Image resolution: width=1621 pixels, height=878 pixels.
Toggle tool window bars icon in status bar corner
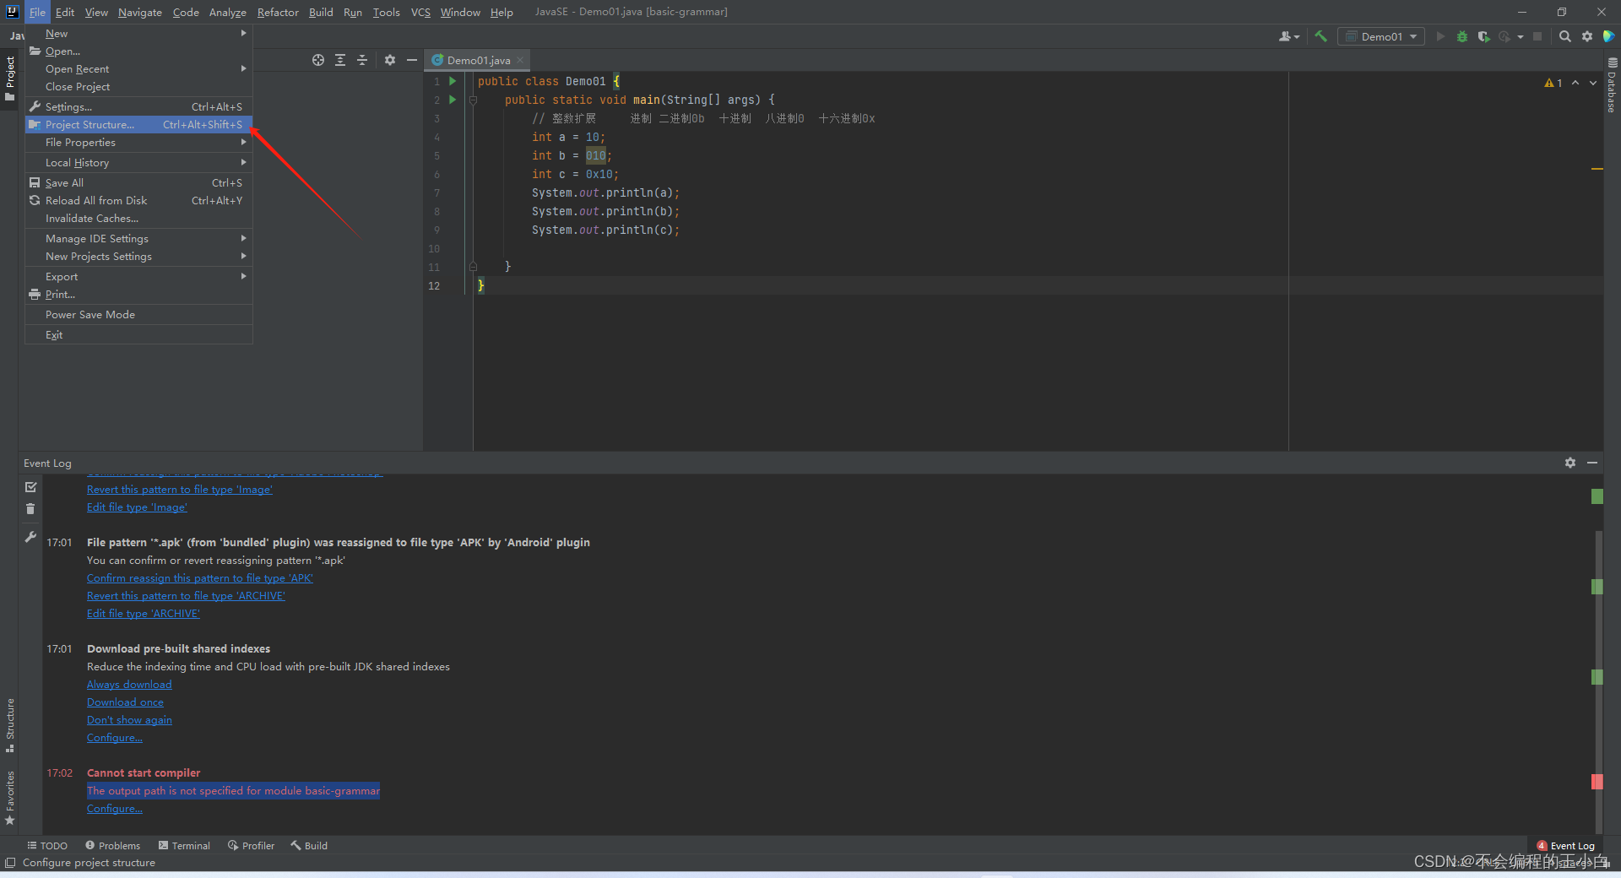pos(10,863)
